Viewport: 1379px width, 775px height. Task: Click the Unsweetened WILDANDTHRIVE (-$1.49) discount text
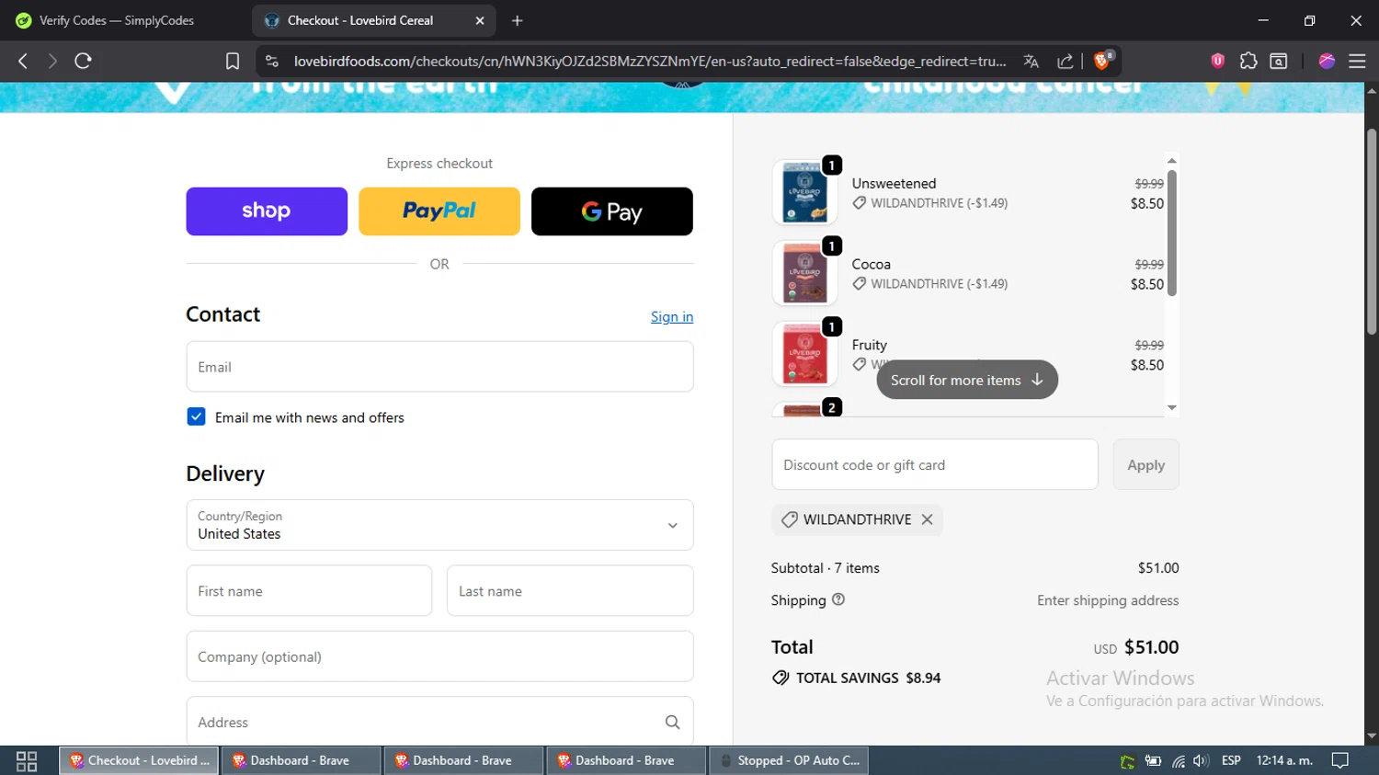[939, 203]
